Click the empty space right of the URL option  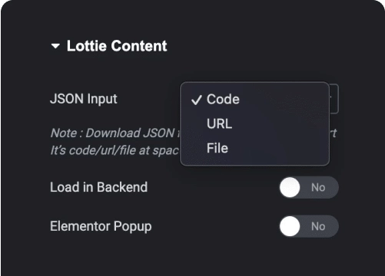pyautogui.click(x=280, y=123)
